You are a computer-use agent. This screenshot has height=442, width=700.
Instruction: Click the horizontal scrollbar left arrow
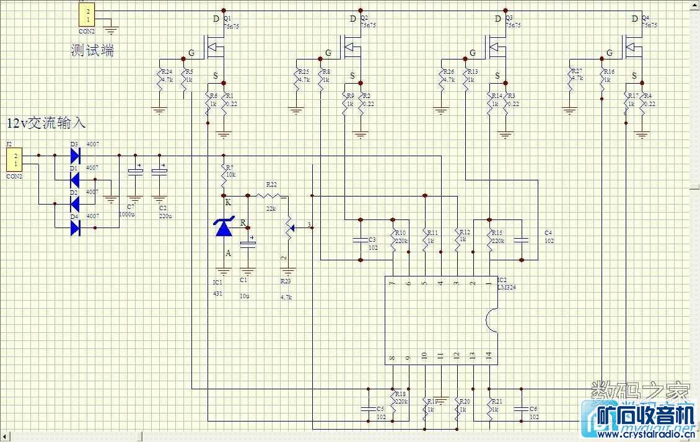coord(4,436)
